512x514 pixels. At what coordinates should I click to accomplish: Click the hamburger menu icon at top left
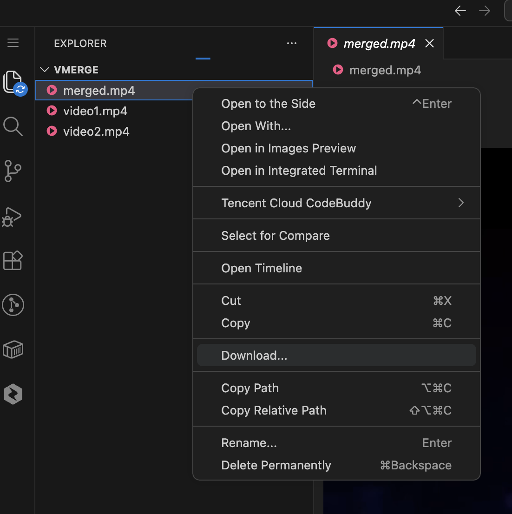tap(13, 43)
